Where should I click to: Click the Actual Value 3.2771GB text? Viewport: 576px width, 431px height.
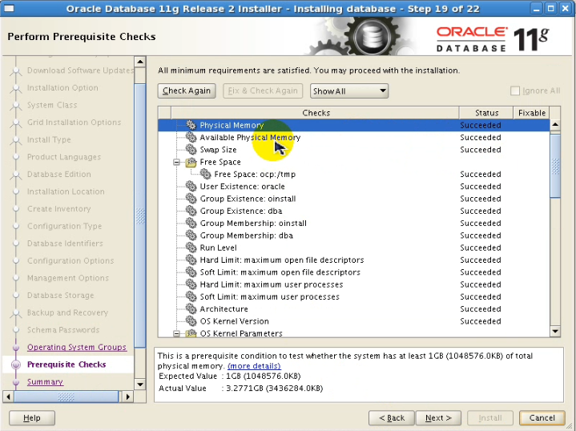coord(275,389)
